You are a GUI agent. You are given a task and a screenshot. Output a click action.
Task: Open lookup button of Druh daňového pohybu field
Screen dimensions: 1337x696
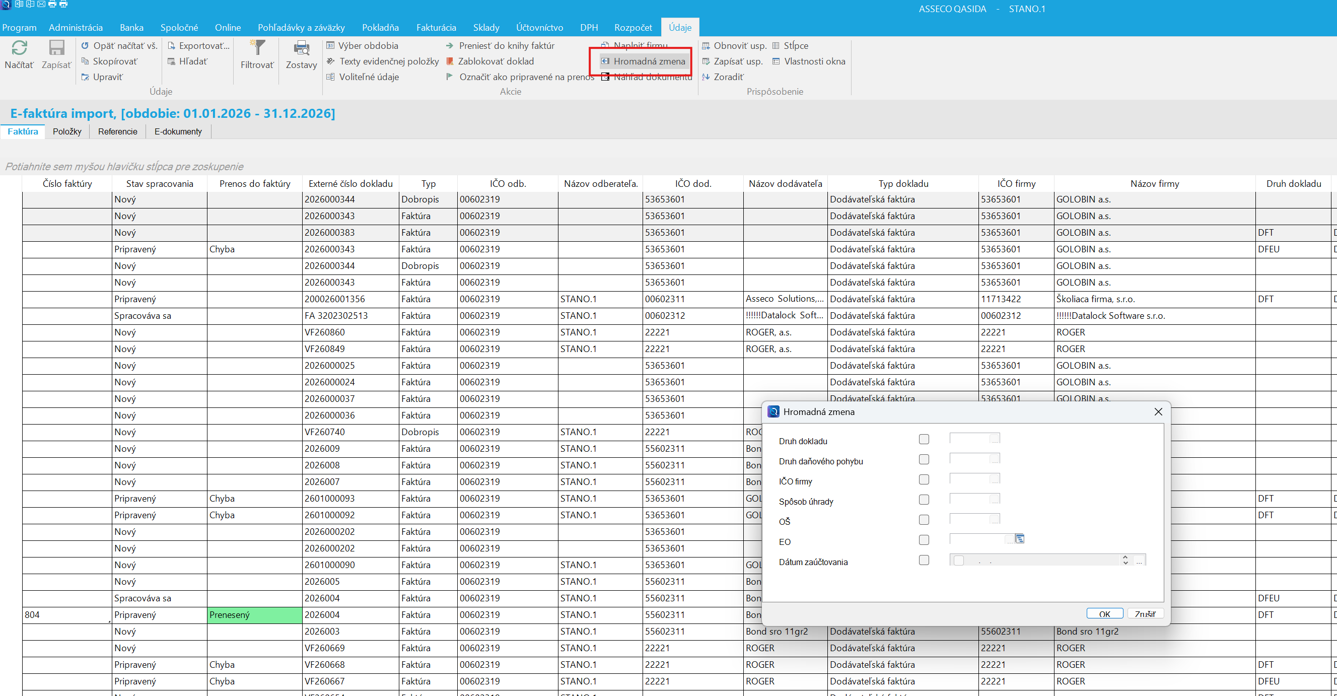click(995, 459)
